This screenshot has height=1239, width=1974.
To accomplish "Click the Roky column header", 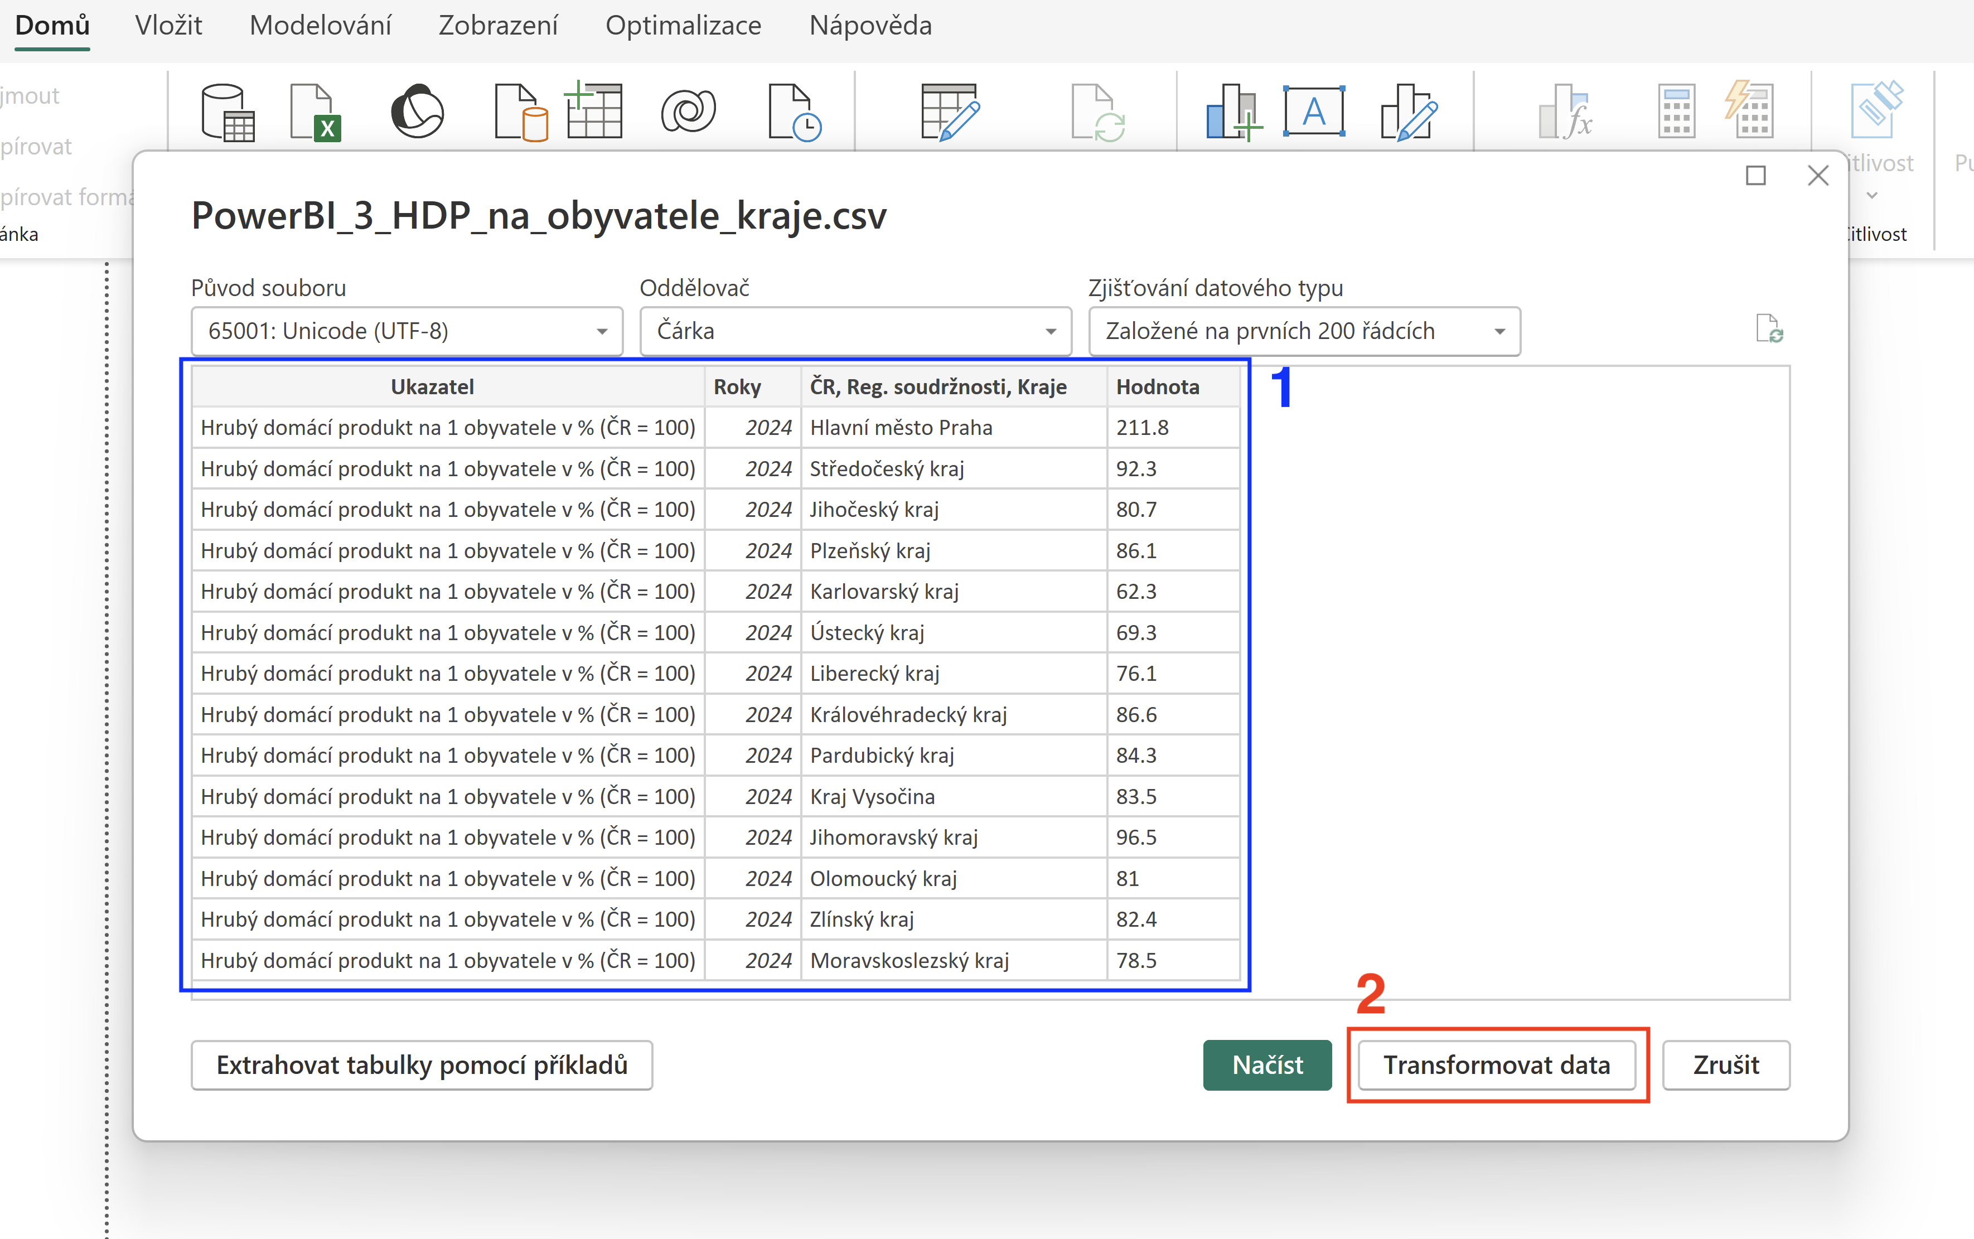I will (x=752, y=387).
